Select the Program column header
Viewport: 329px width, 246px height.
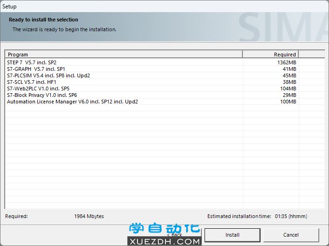point(123,55)
